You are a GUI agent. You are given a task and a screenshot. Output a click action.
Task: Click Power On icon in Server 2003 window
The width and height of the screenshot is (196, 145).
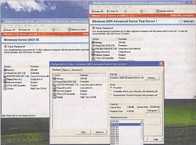click(20, 30)
